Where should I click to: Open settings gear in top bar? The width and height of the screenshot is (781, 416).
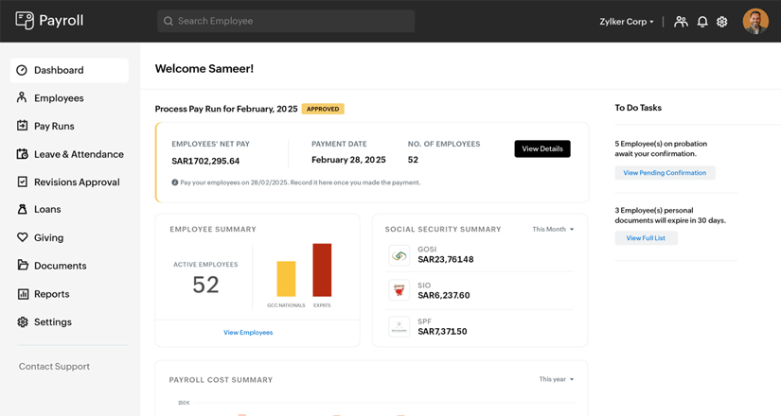(722, 22)
